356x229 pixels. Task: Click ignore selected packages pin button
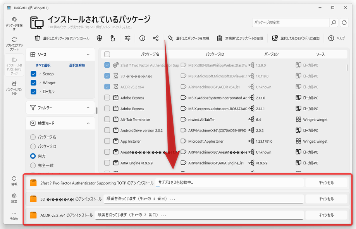pos(188,38)
